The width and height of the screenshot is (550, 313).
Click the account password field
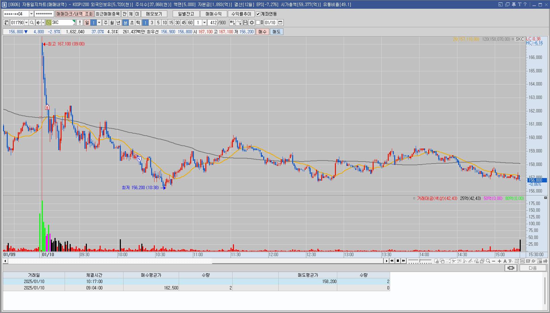[x=44, y=14]
